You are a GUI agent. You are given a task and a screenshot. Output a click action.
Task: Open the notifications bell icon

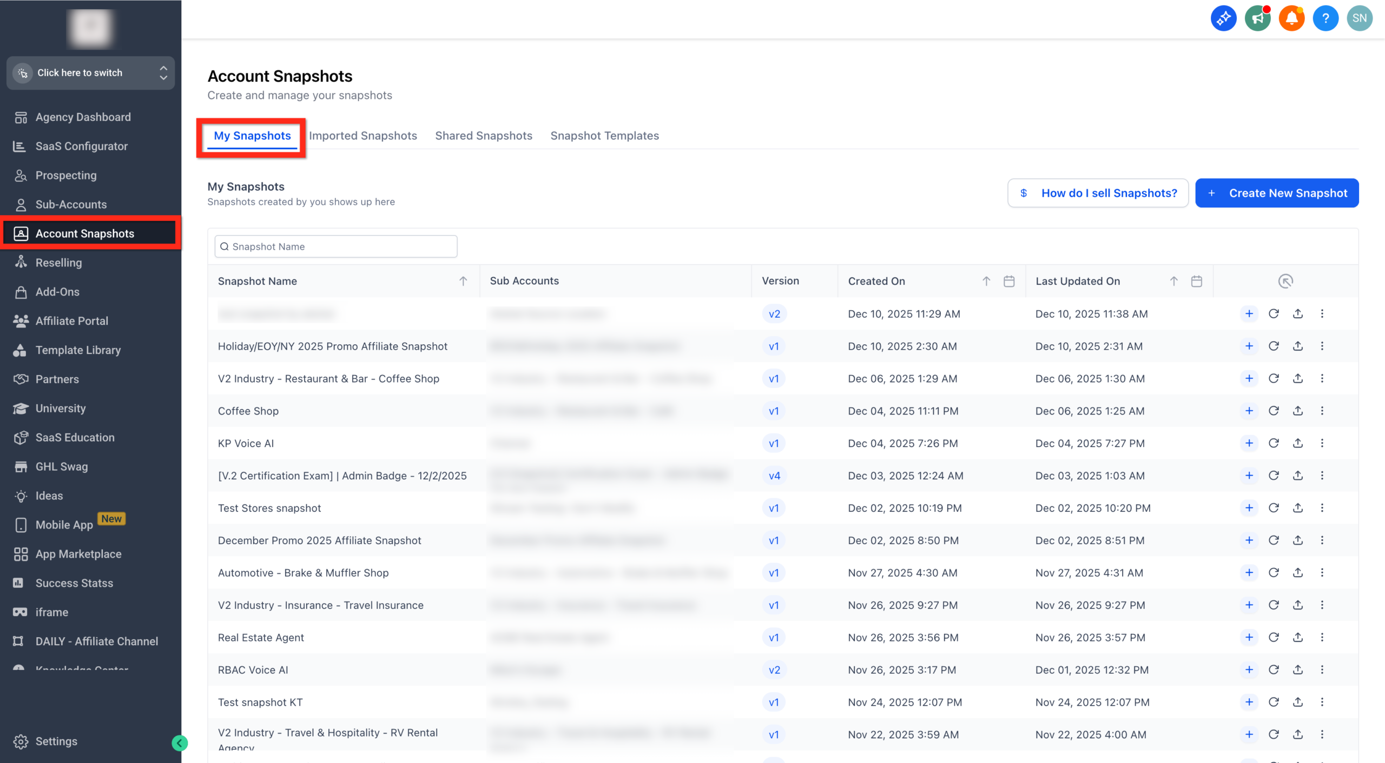[1292, 18]
